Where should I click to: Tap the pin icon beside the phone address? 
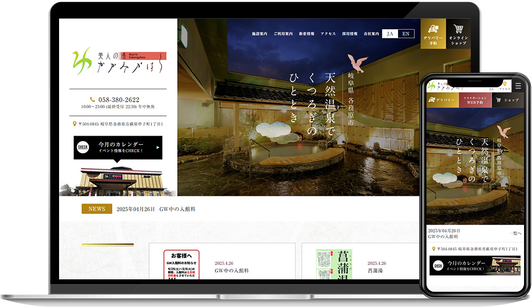[433, 249]
